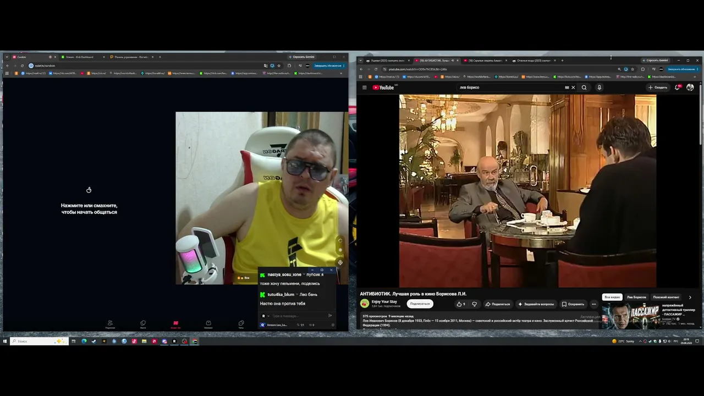This screenshot has width=704, height=396.
Task: Click Спросить Gemini in the YouTube browser
Action: (x=655, y=61)
